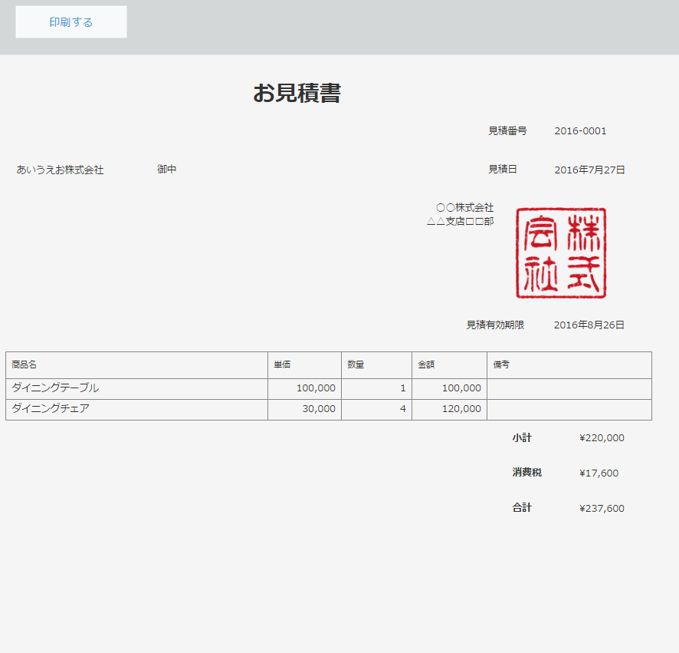Image resolution: width=679 pixels, height=653 pixels.
Task: Select the estimate number 2016-0001
Action: point(580,131)
